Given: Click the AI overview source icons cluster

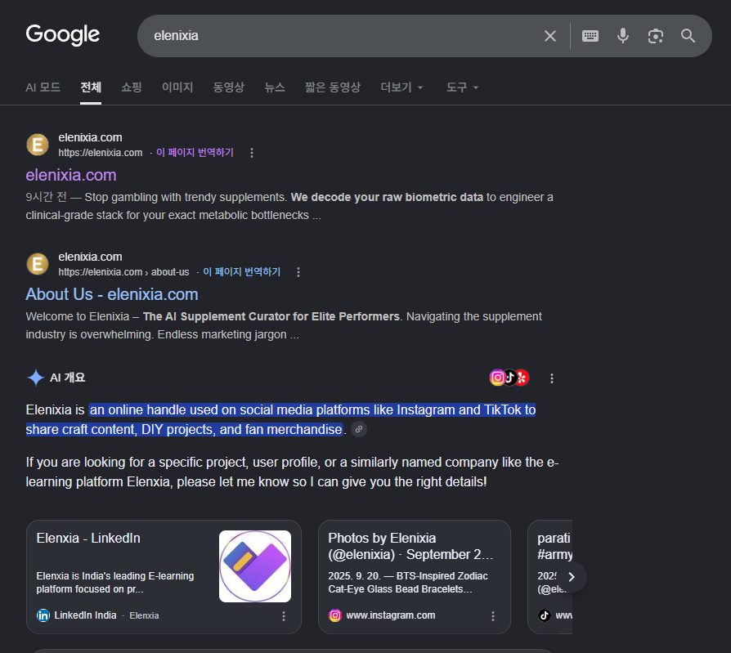Looking at the screenshot, I should (509, 378).
